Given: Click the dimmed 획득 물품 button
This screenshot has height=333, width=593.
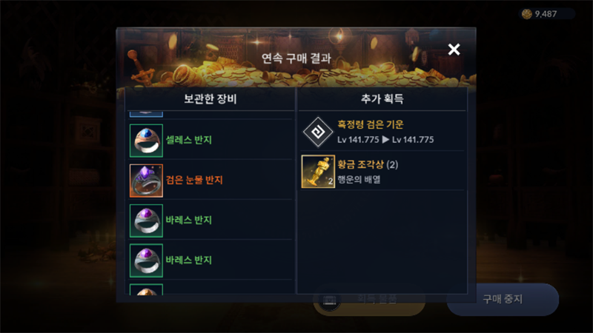Looking at the screenshot, I should tap(369, 300).
